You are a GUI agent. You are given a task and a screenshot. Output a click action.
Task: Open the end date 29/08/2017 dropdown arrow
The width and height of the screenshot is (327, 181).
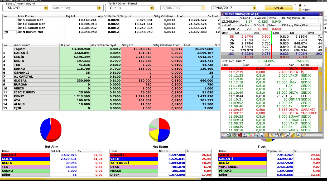(x=254, y=8)
